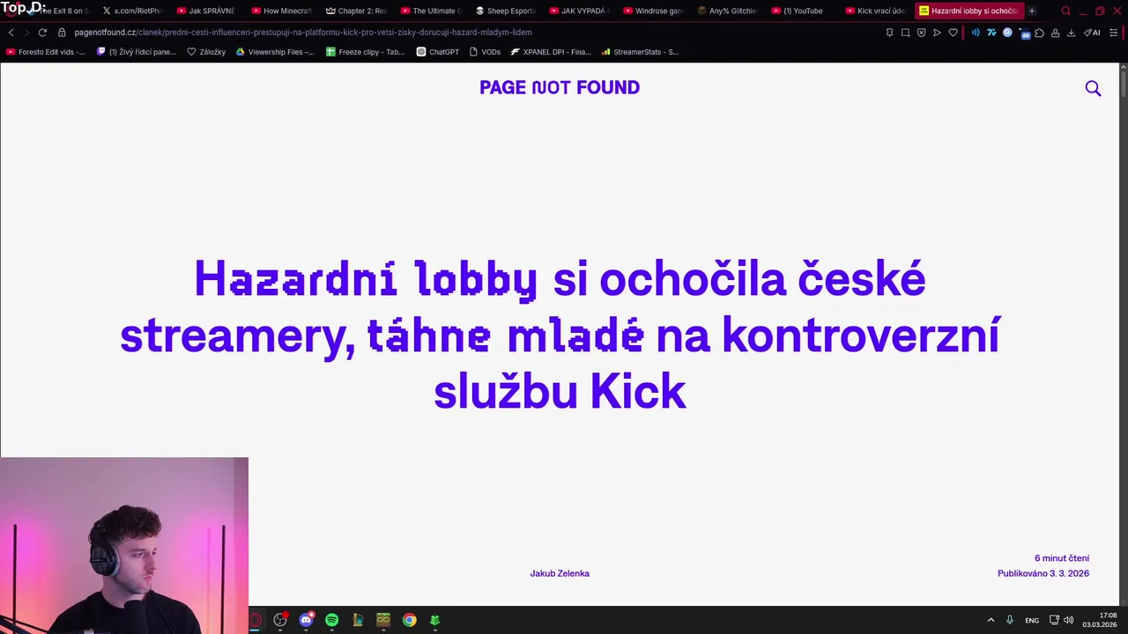Open the VODs bookmark
The image size is (1128, 634).
[x=485, y=52]
